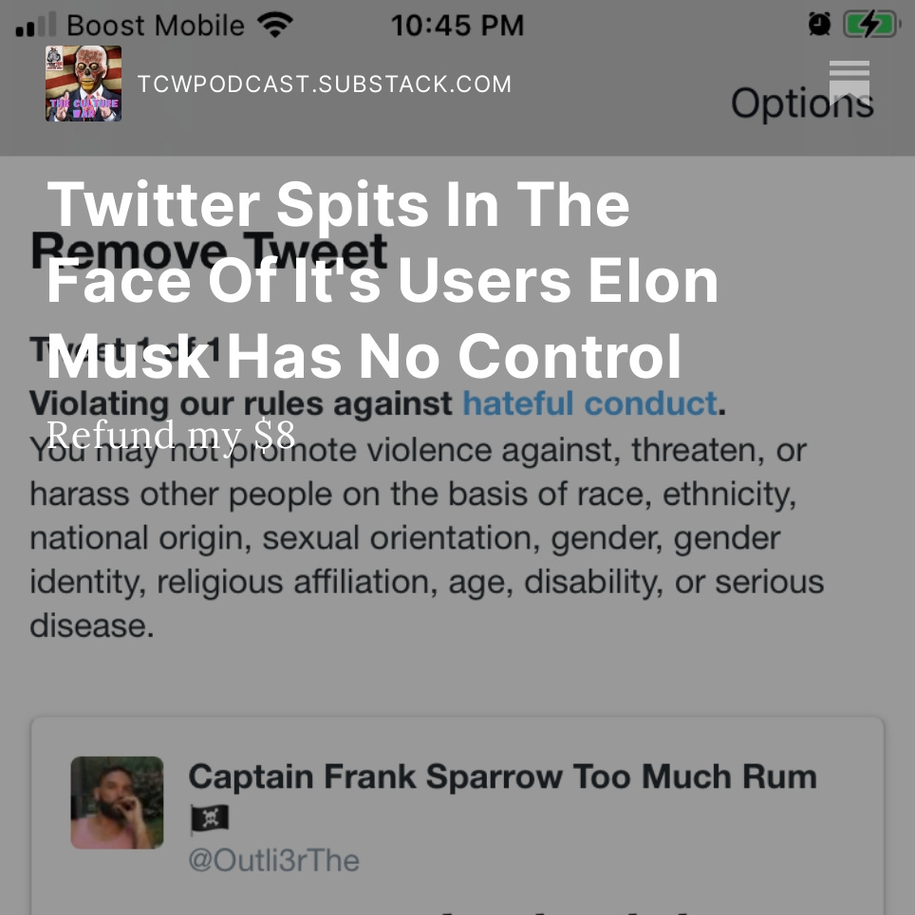Tap the charging battery indicator
Screen dimensions: 915x915
869,24
